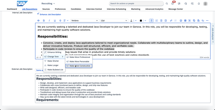
Task: Click the Search for actions or people field
Action: (136, 3)
